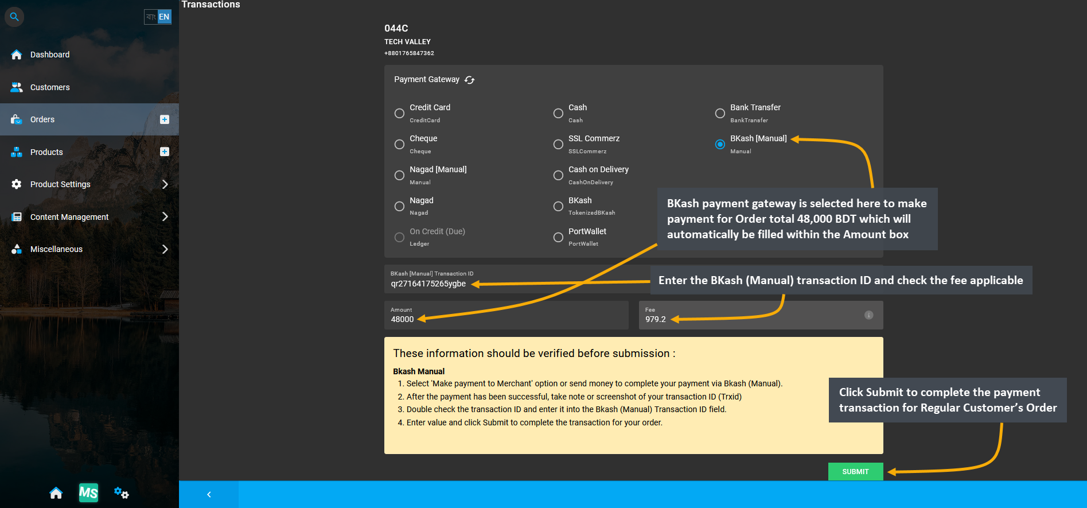Click the Bkash Manual instructions heading
The image size is (1087, 508).
pos(419,371)
